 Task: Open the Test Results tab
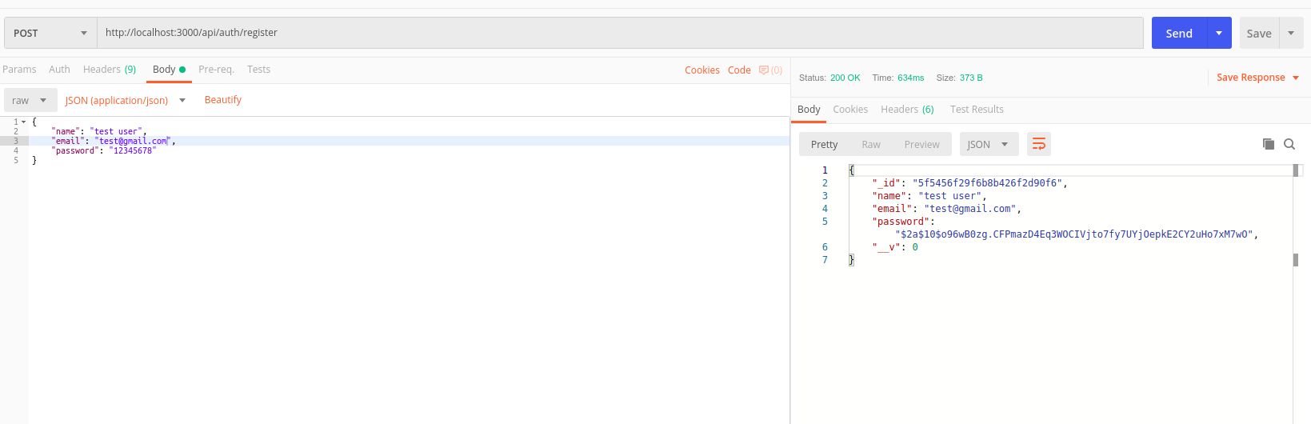[977, 110]
